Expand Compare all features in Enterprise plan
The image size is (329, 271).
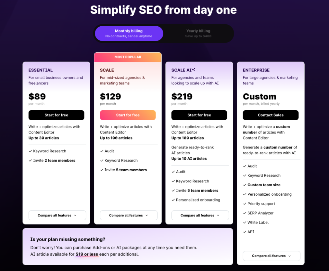(x=271, y=256)
